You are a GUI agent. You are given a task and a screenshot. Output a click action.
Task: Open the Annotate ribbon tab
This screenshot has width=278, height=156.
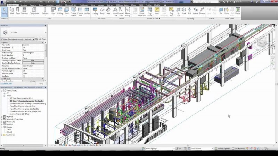point(50,5)
